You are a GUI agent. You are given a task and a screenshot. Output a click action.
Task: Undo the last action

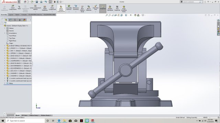(x=46, y=2)
